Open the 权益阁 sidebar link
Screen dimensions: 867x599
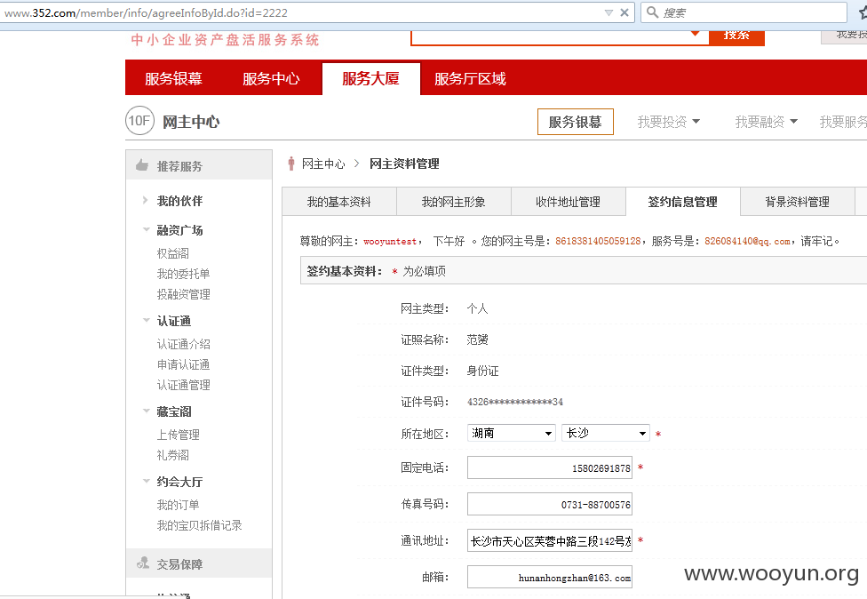coord(173,253)
